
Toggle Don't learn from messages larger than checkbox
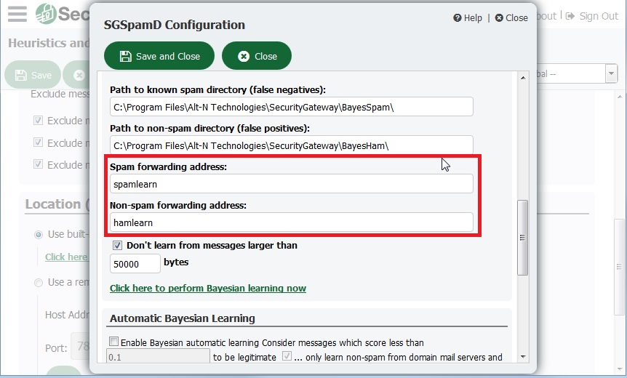[117, 246]
